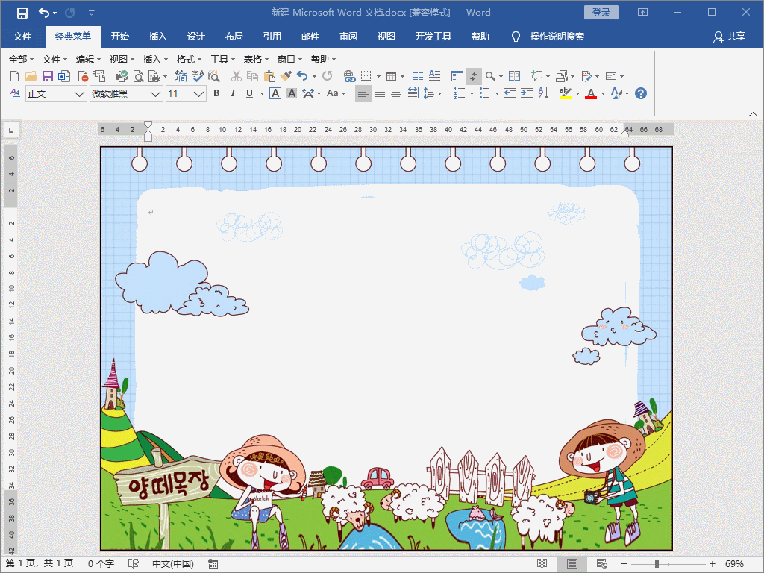Click the macro recording icon in status bar
The height and width of the screenshot is (573, 764).
click(213, 564)
